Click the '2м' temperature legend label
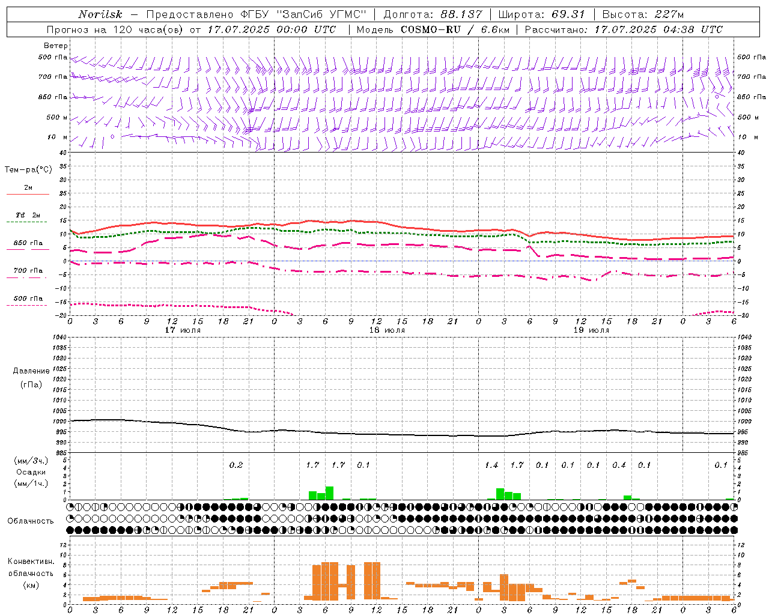The image size is (769, 615). pos(28,187)
